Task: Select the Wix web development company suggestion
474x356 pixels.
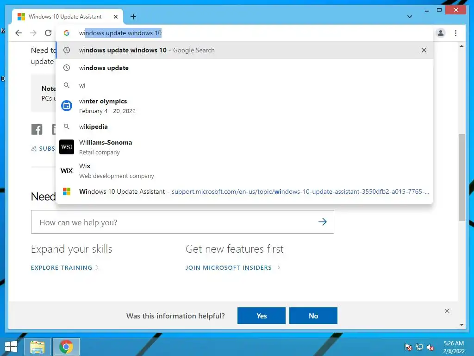Action: 244,171
